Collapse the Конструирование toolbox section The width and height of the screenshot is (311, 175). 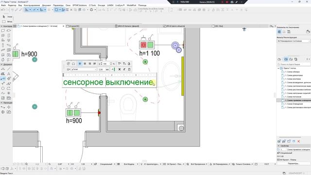1,26
